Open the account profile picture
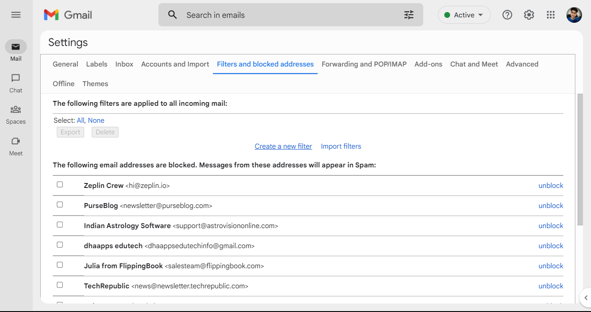This screenshot has height=312, width=591. pos(574,15)
